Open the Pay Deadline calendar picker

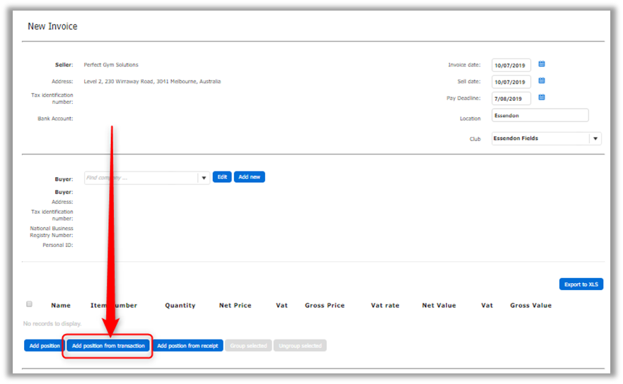pos(542,97)
